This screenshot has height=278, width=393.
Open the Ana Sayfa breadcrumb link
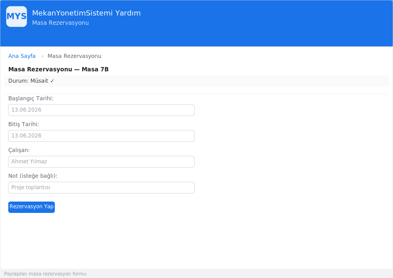coord(22,56)
